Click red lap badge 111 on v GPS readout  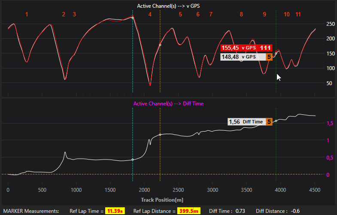click(x=265, y=48)
